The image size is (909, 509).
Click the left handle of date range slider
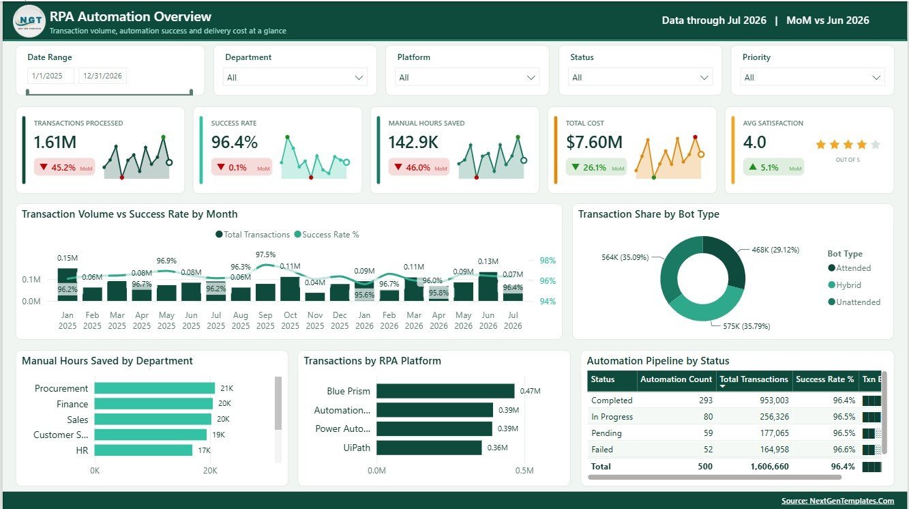coord(28,92)
